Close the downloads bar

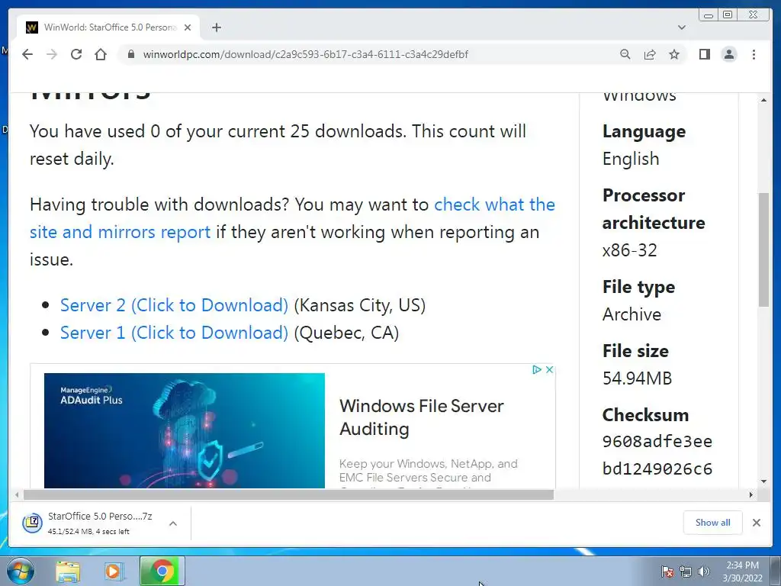tap(756, 522)
